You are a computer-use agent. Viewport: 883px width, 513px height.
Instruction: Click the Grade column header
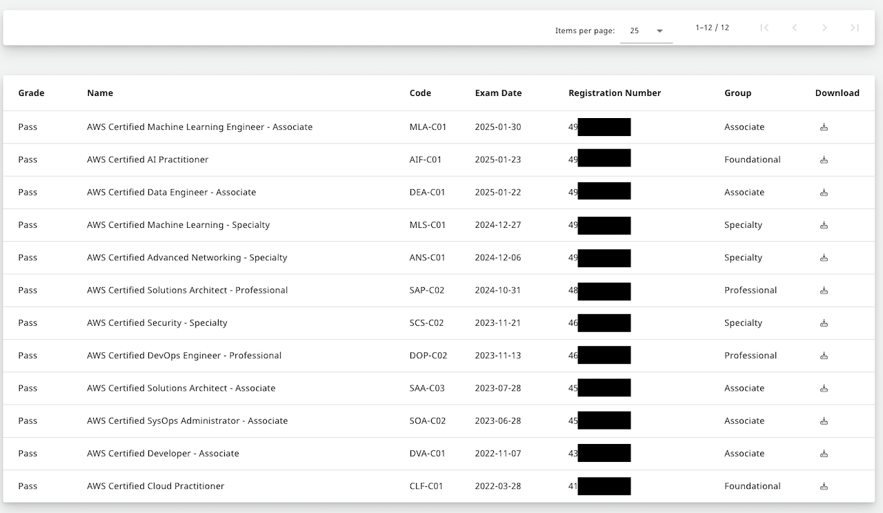(x=31, y=93)
